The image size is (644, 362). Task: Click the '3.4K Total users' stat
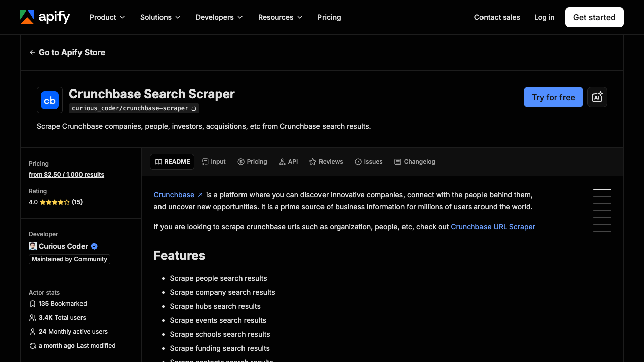pos(57,318)
